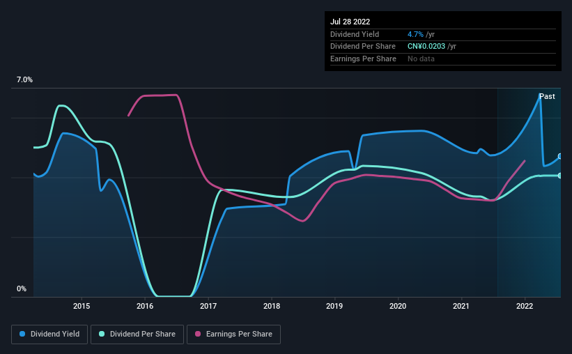Click the blue Dividend Yield legend dot

(22, 334)
